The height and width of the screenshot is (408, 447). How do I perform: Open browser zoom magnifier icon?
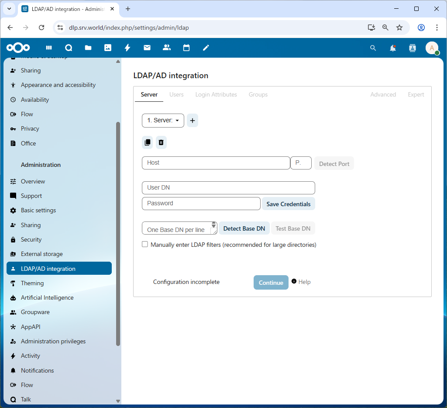385,28
